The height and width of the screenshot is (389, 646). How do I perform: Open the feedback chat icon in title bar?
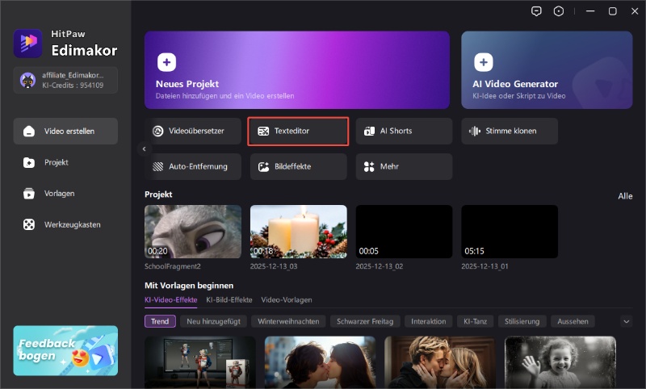click(x=536, y=11)
